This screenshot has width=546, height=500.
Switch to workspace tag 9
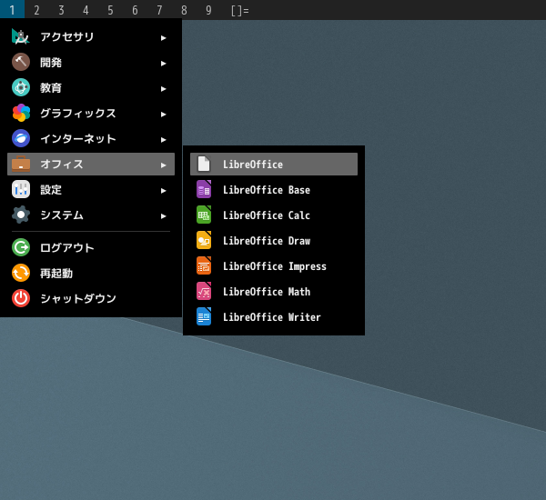tap(208, 10)
